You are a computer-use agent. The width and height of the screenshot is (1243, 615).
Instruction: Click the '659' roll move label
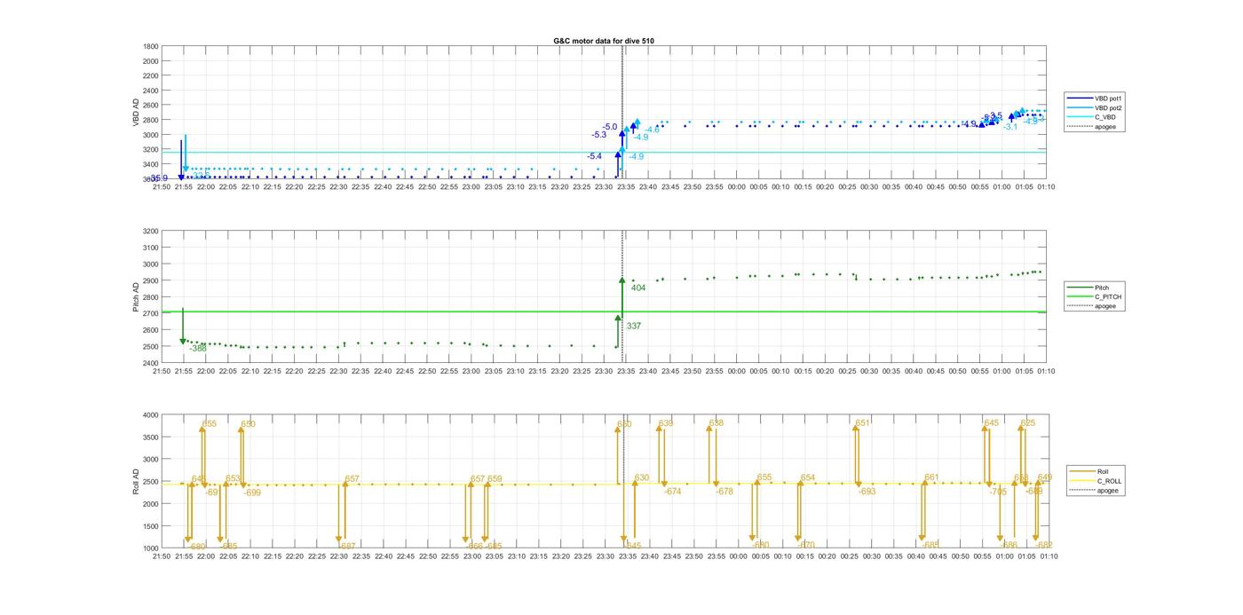coord(495,479)
